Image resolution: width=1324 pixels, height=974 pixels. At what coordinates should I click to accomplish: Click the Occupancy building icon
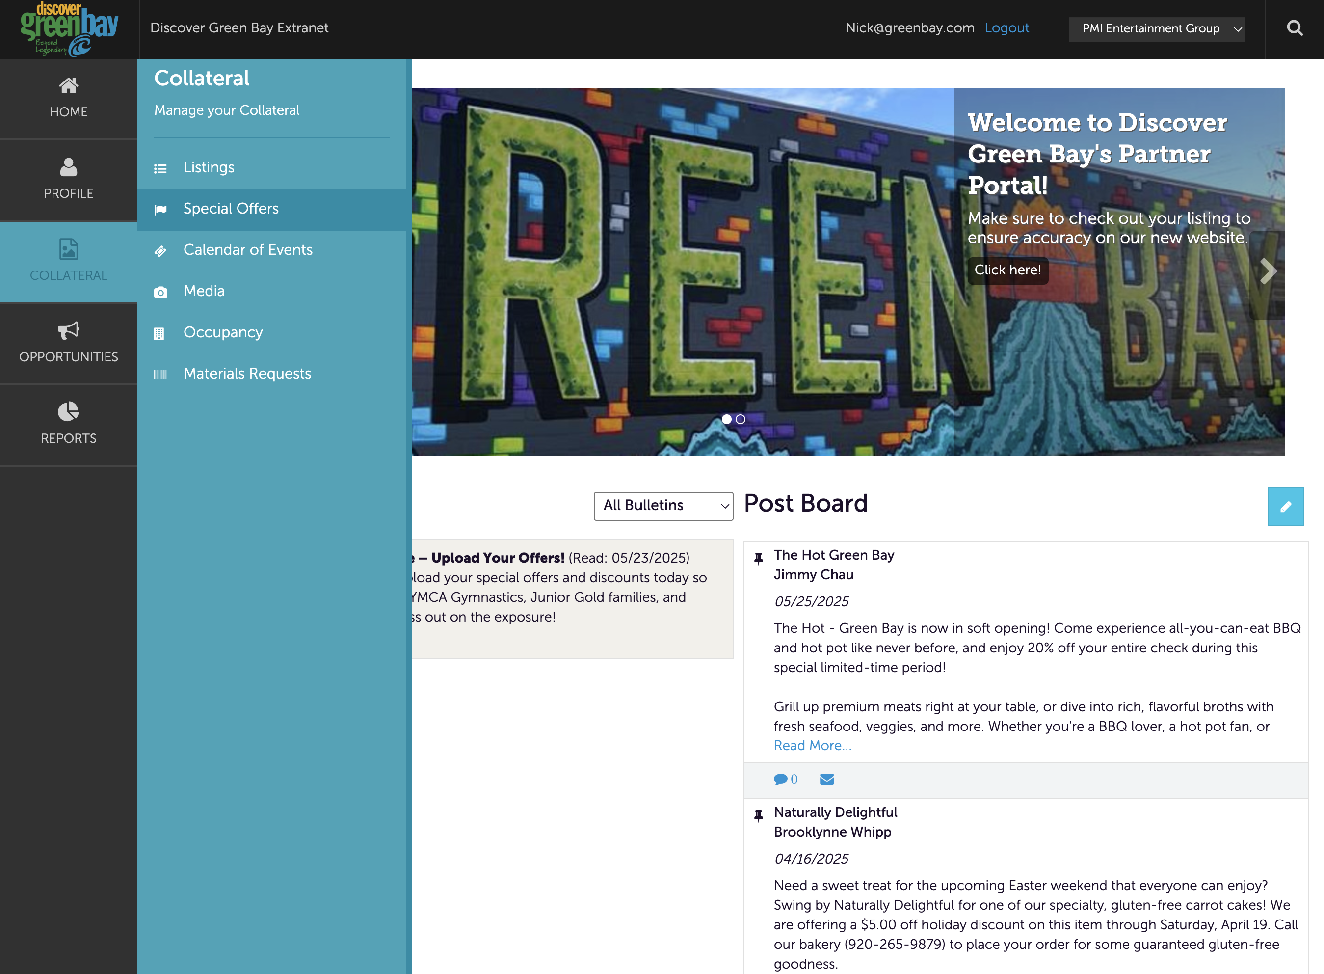(159, 334)
